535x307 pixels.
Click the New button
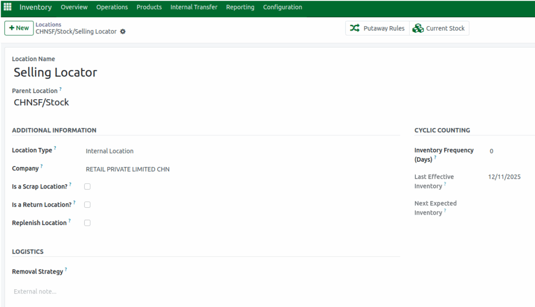pos(18,28)
